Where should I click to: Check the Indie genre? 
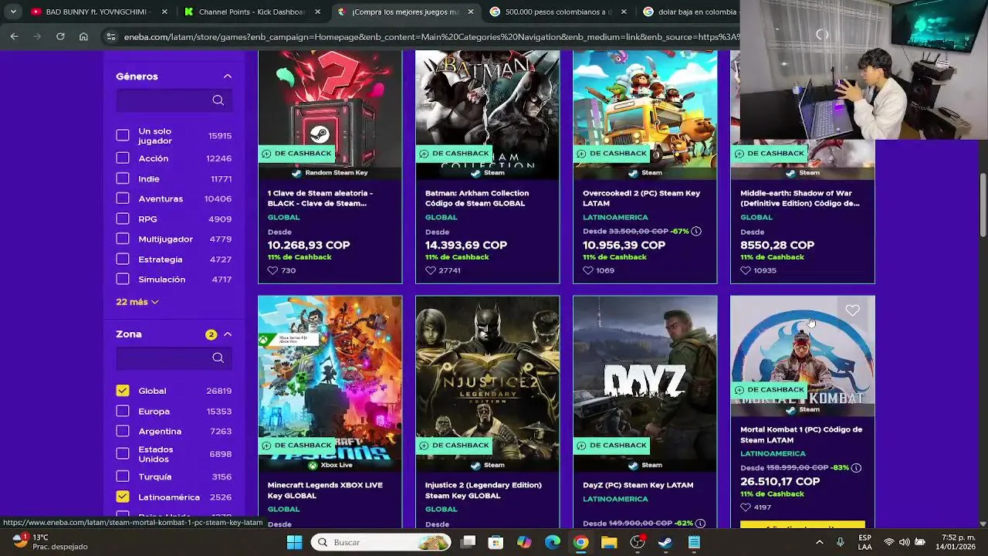[123, 178]
